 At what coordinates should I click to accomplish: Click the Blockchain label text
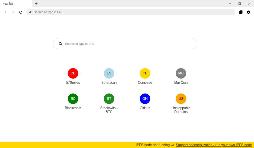point(73,108)
